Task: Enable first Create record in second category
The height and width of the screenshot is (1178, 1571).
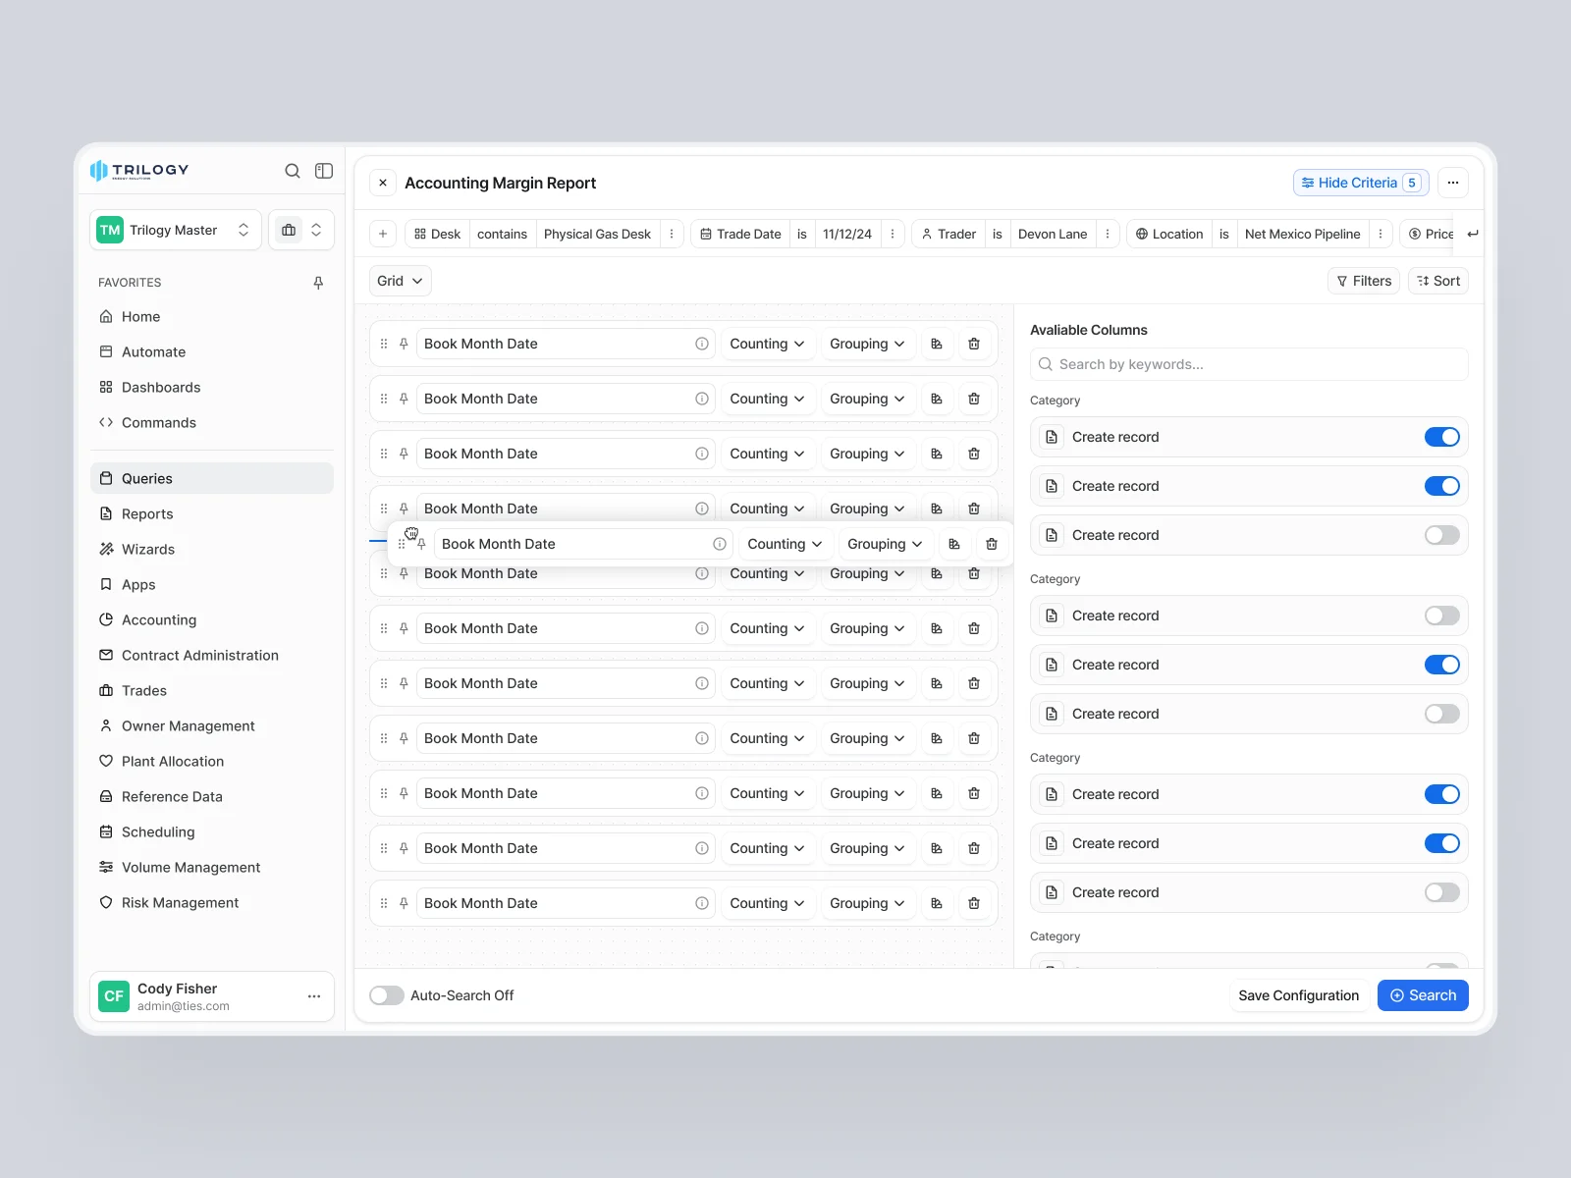Action: pyautogui.click(x=1442, y=616)
